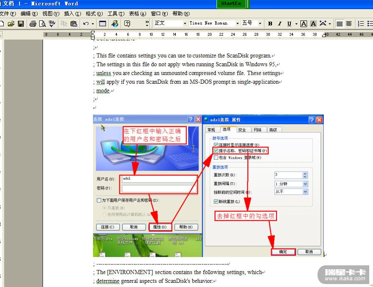Toggle underline formatting
Viewport: 373px width, 287px height.
pos(289,23)
